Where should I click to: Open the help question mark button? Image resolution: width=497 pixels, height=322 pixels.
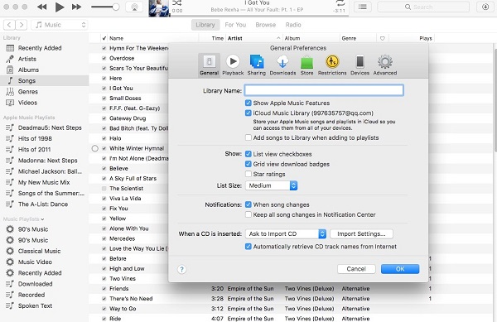[181, 270]
